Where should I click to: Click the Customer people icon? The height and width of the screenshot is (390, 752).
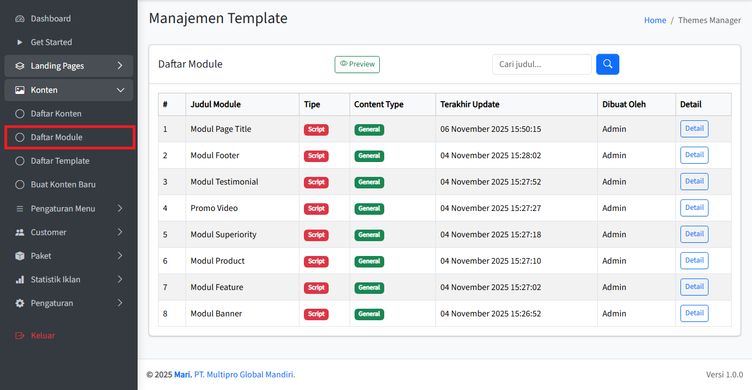pos(20,232)
